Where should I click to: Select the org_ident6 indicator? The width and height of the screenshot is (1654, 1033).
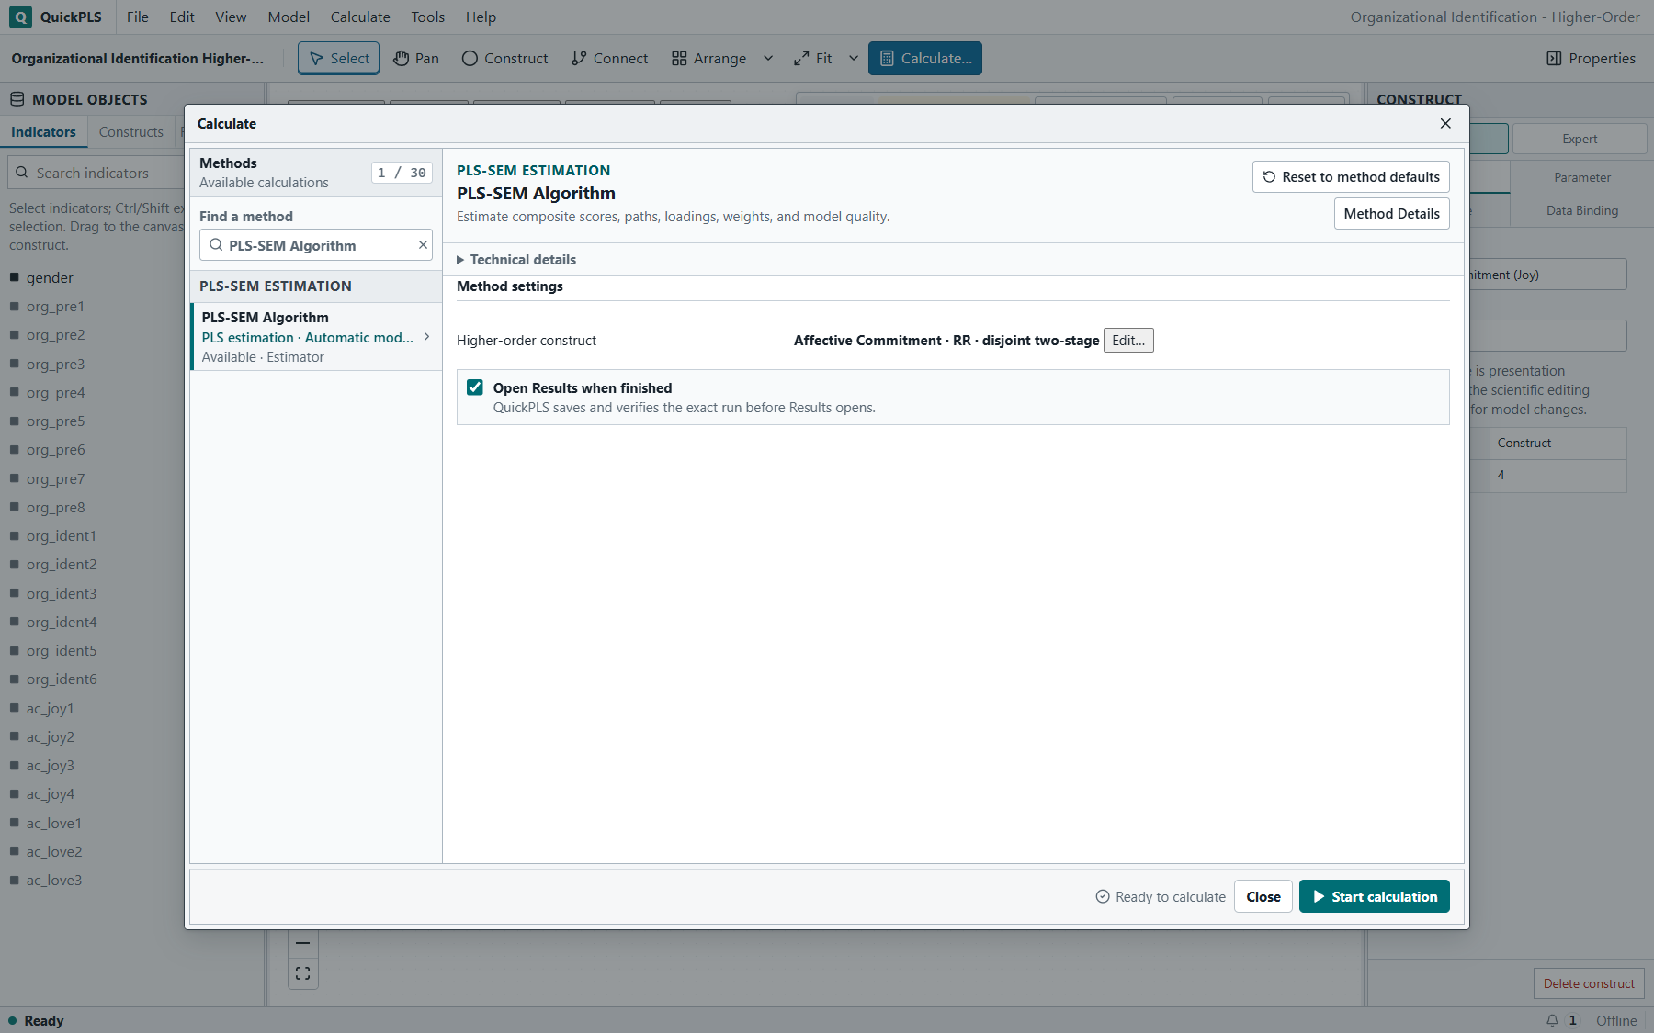click(x=61, y=679)
